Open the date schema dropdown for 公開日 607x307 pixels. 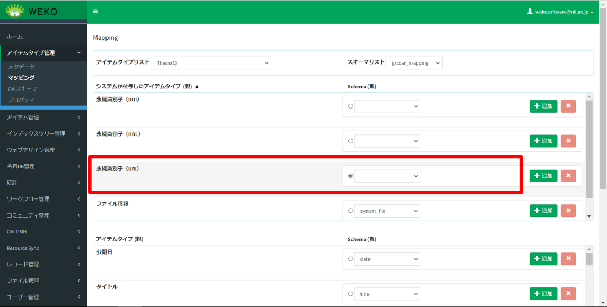tap(387, 259)
